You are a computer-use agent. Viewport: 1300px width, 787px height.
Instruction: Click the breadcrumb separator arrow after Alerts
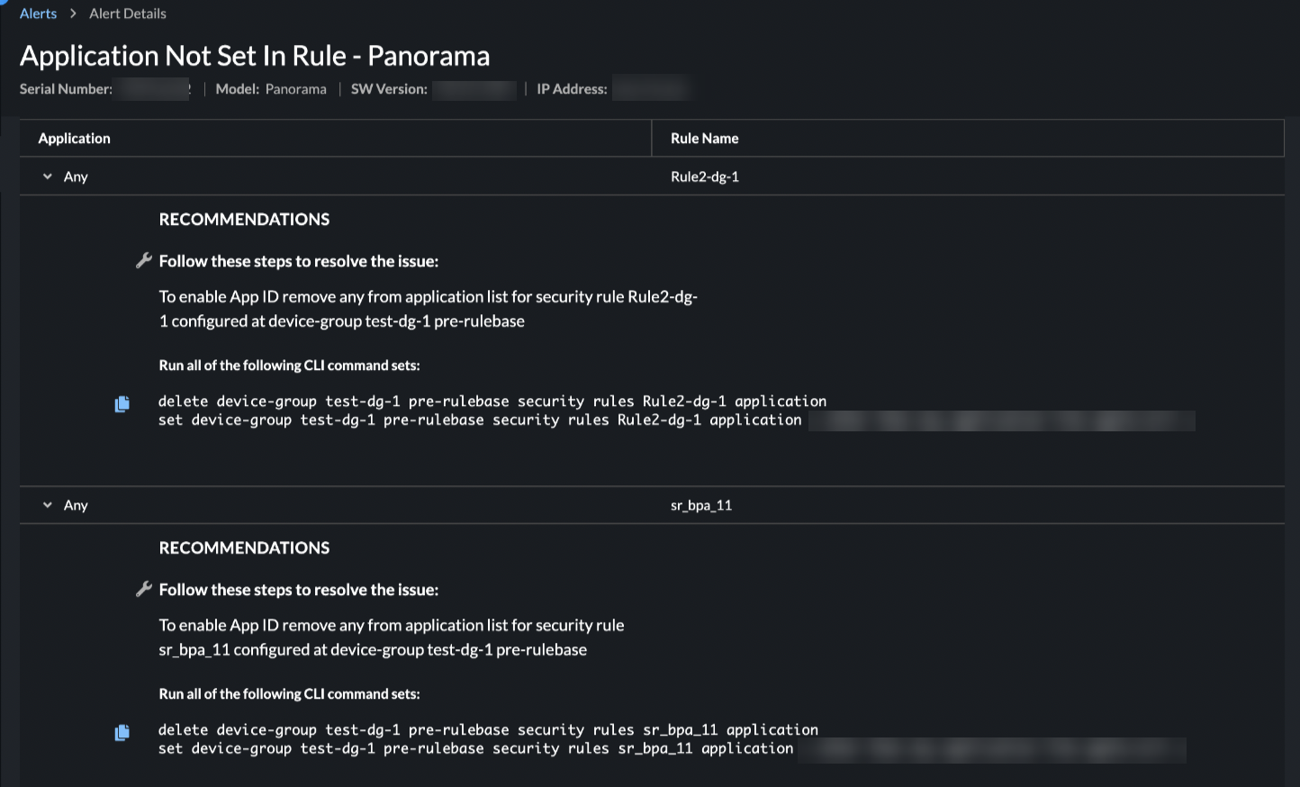tap(73, 14)
